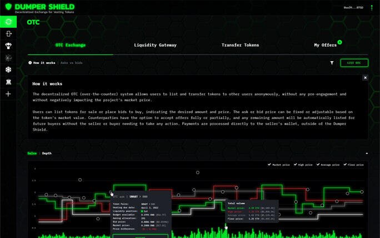Toggle the Market price checkbox
This screenshot has height=238, width=380.
tap(269, 165)
